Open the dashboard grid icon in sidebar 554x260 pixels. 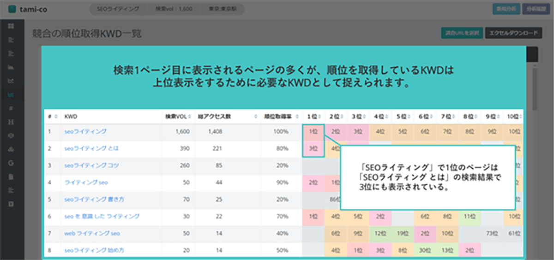tap(11, 26)
